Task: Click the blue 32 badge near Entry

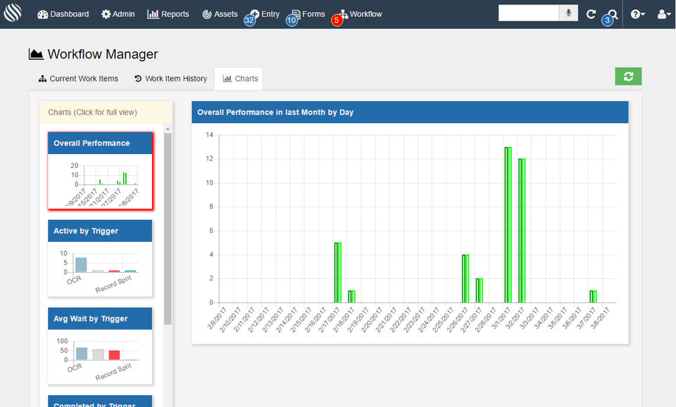Action: tap(249, 21)
